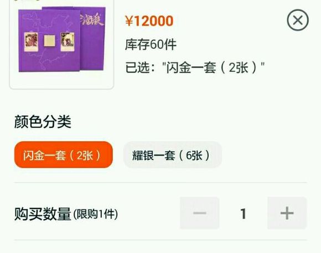Click the ¥ currency symbol
This screenshot has height=253, width=321.
click(x=129, y=21)
